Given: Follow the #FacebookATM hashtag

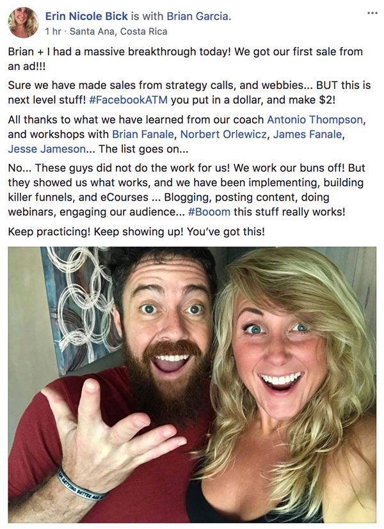Looking at the screenshot, I should click(x=128, y=100).
